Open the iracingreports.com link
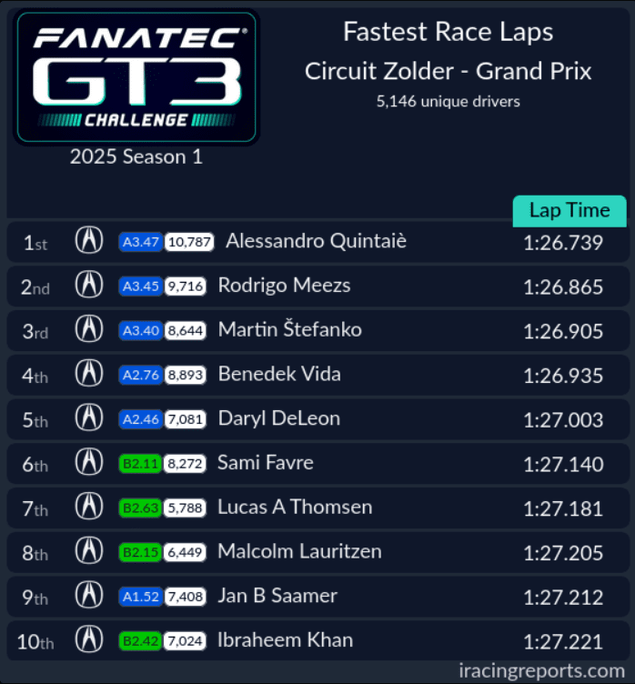 pos(541,671)
